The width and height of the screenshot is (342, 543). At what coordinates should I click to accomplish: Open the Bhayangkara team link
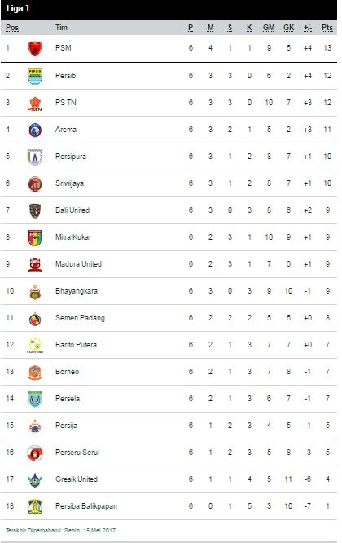pyautogui.click(x=77, y=291)
